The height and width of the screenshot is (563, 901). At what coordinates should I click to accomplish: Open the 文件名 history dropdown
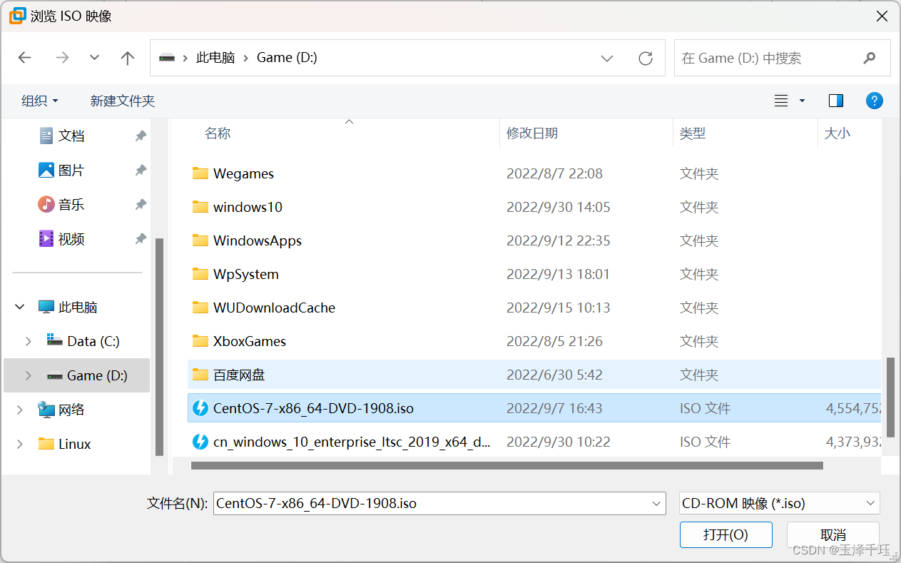coord(657,503)
